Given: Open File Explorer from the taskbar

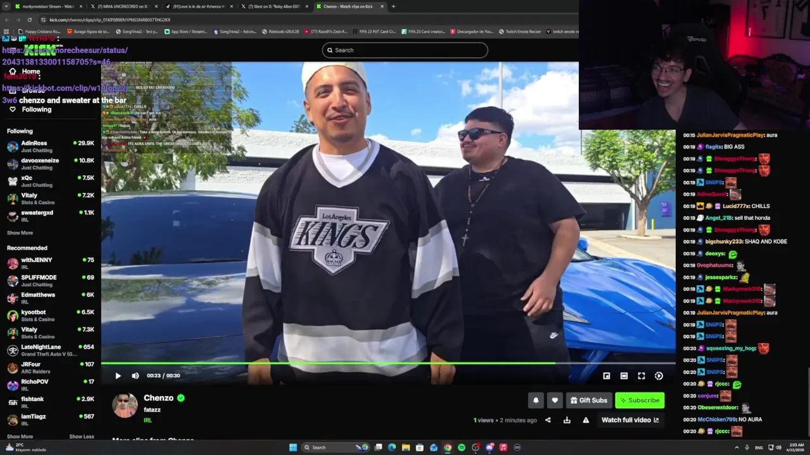Looking at the screenshot, I should [x=406, y=447].
